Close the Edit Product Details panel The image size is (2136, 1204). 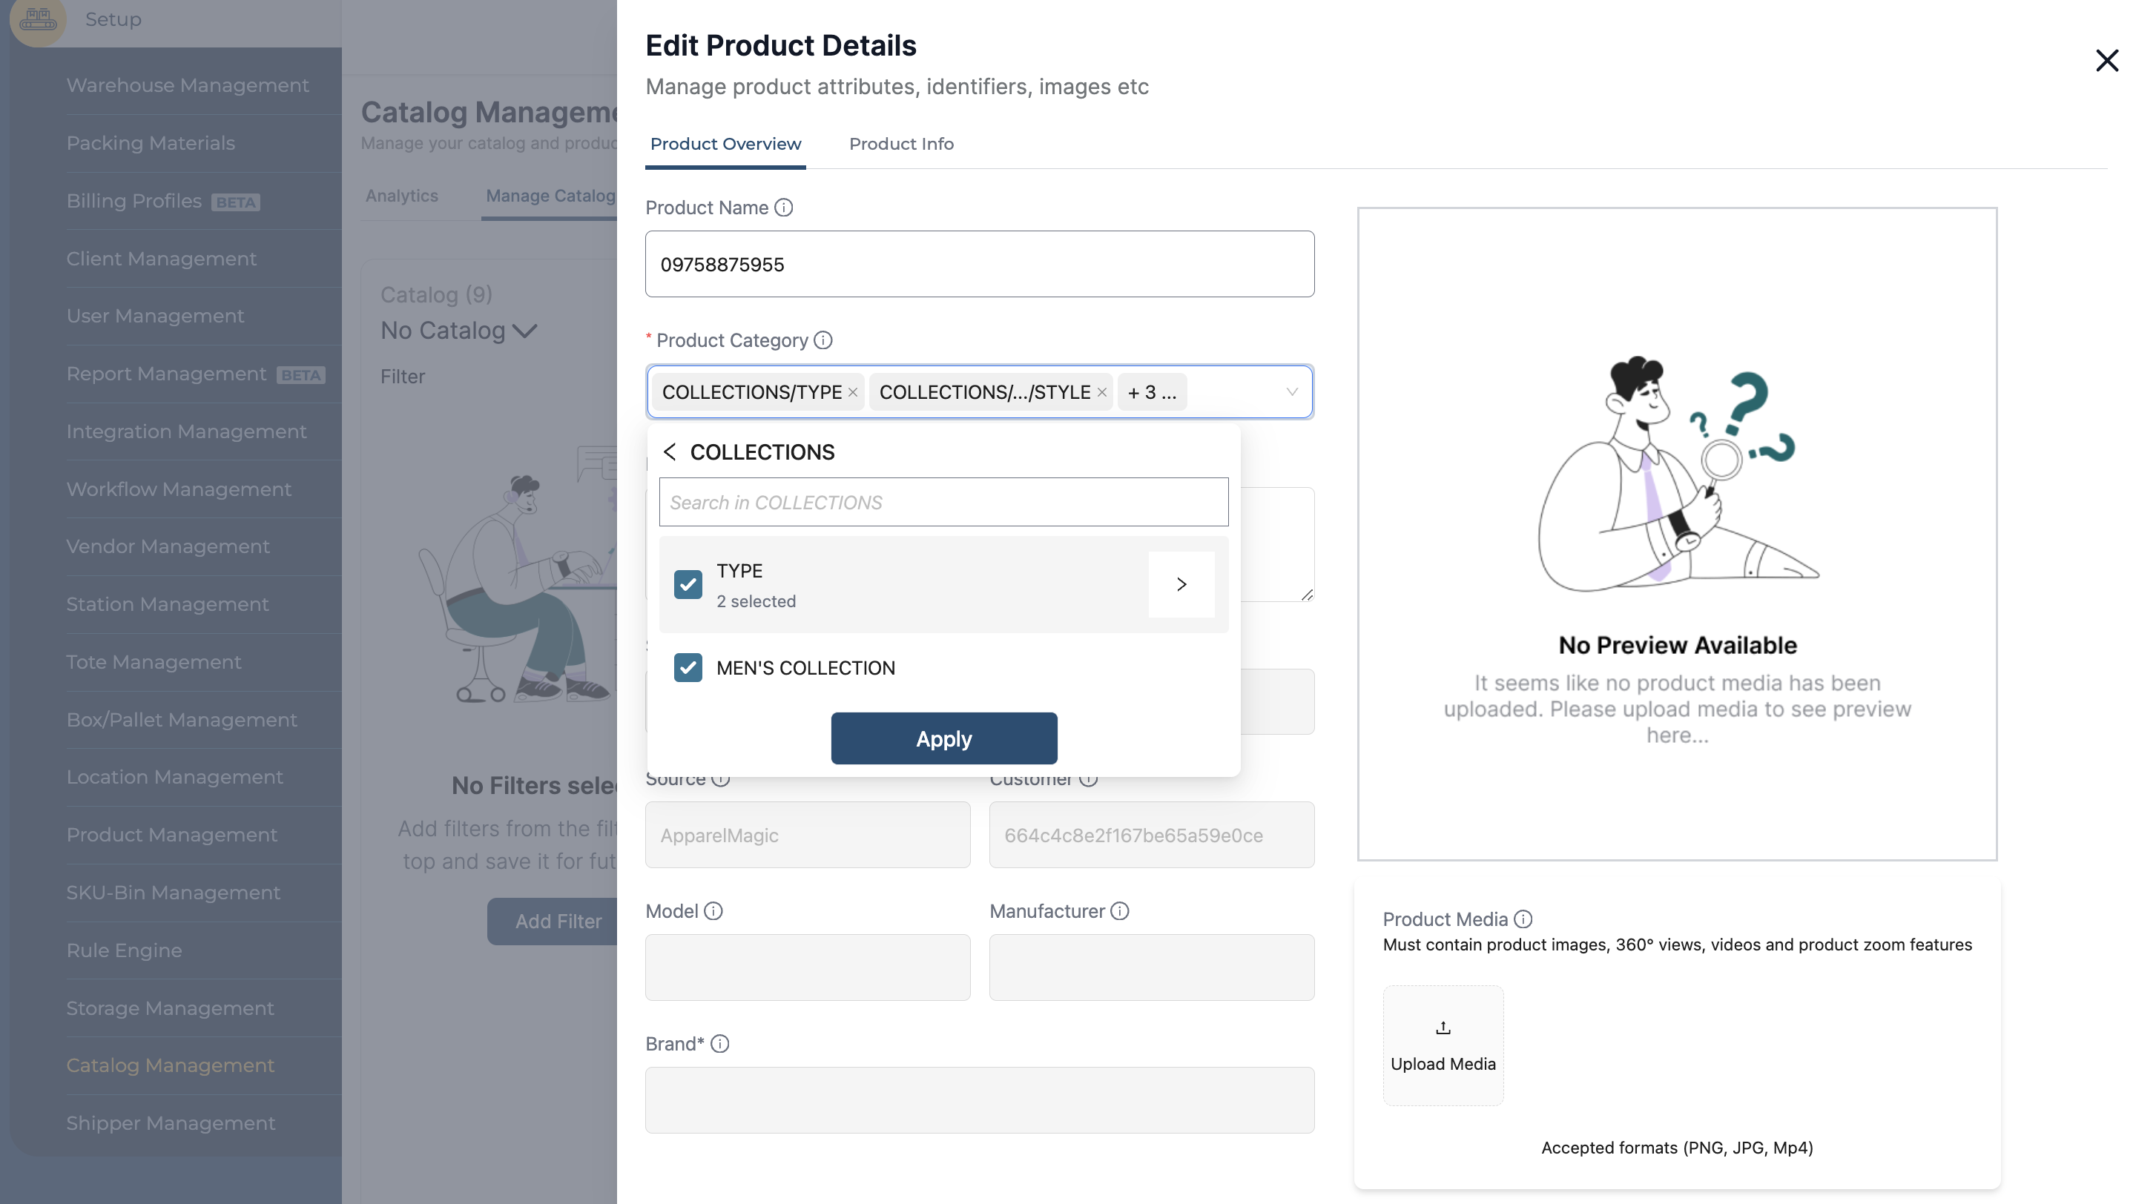coord(2106,61)
